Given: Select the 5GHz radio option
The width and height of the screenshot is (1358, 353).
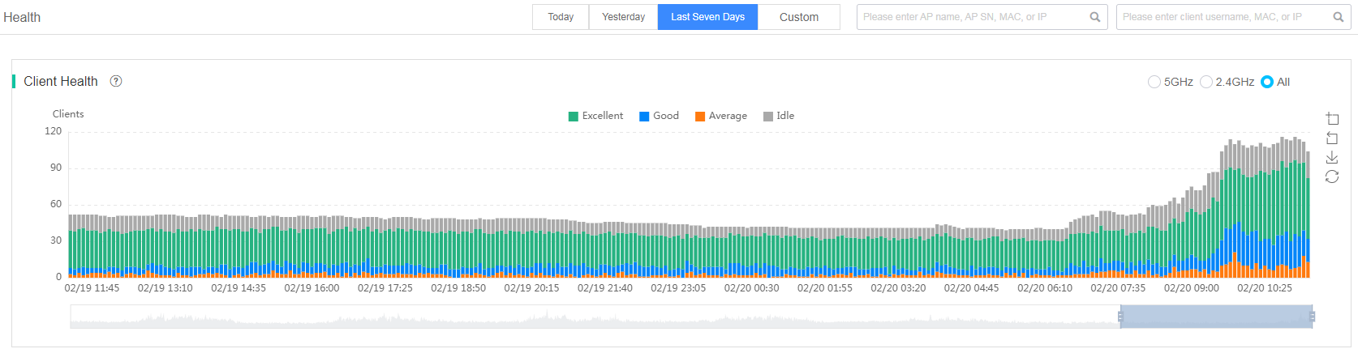Looking at the screenshot, I should point(1171,82).
